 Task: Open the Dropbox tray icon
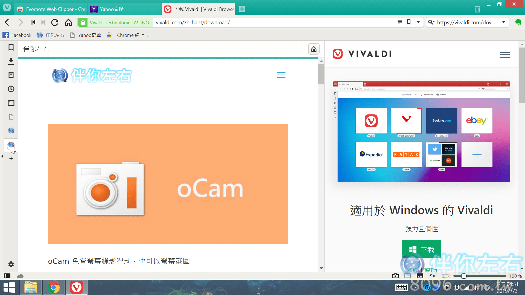tap(457, 287)
